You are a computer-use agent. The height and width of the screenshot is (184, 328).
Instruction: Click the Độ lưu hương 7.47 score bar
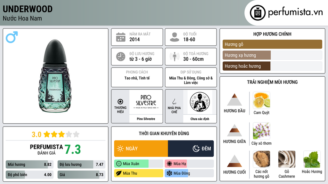tap(81, 165)
